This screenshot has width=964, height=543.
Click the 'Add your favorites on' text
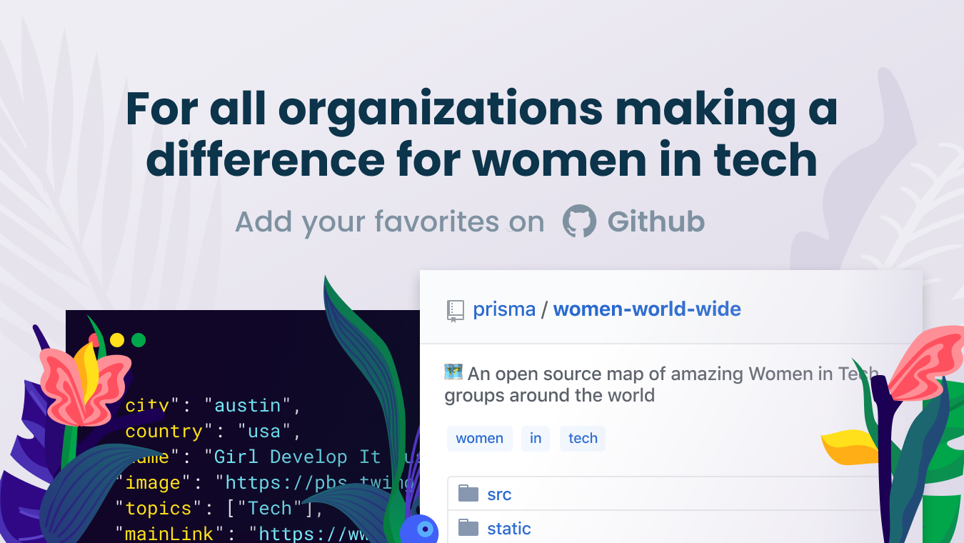click(x=390, y=222)
